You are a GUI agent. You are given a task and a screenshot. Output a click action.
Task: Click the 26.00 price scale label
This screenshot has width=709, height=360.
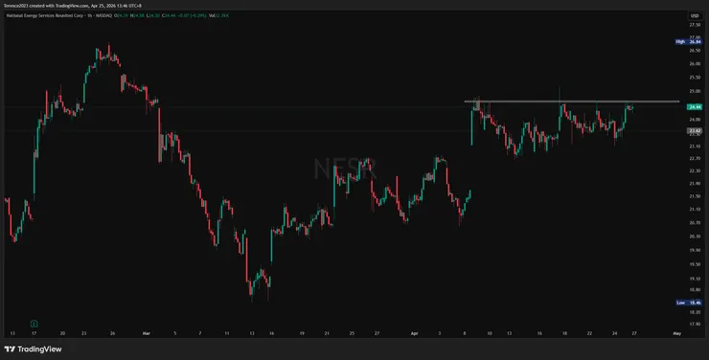pos(695,64)
